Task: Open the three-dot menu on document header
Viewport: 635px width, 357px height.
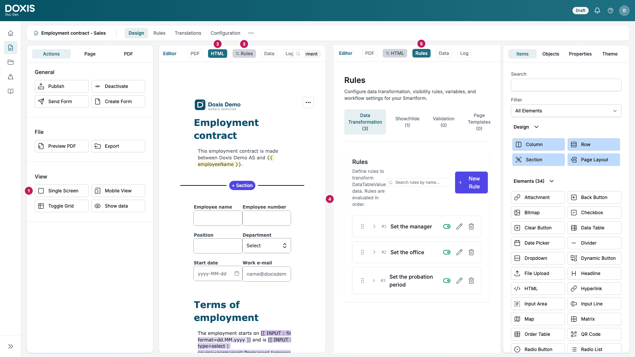Action: coord(308,102)
